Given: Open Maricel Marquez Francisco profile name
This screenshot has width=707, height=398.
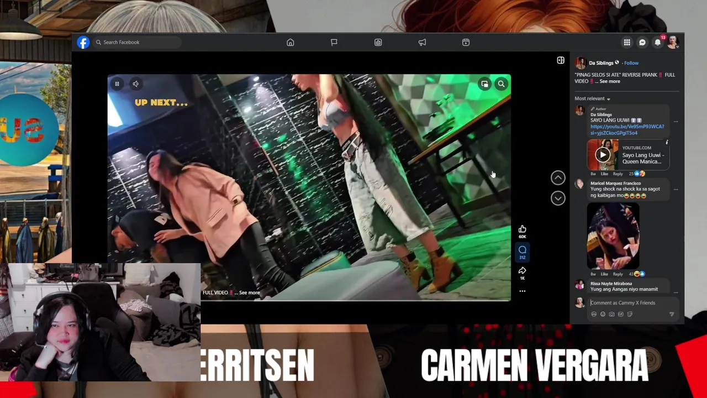Looking at the screenshot, I should [615, 183].
